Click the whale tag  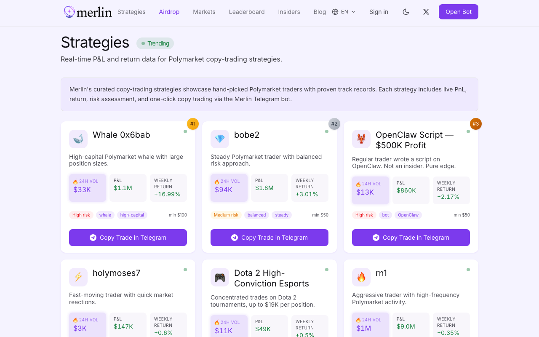pyautogui.click(x=105, y=215)
